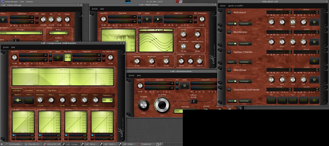Remove Multi-chorus plugin with x button
This screenshot has width=329, height=146.
coord(229,12)
